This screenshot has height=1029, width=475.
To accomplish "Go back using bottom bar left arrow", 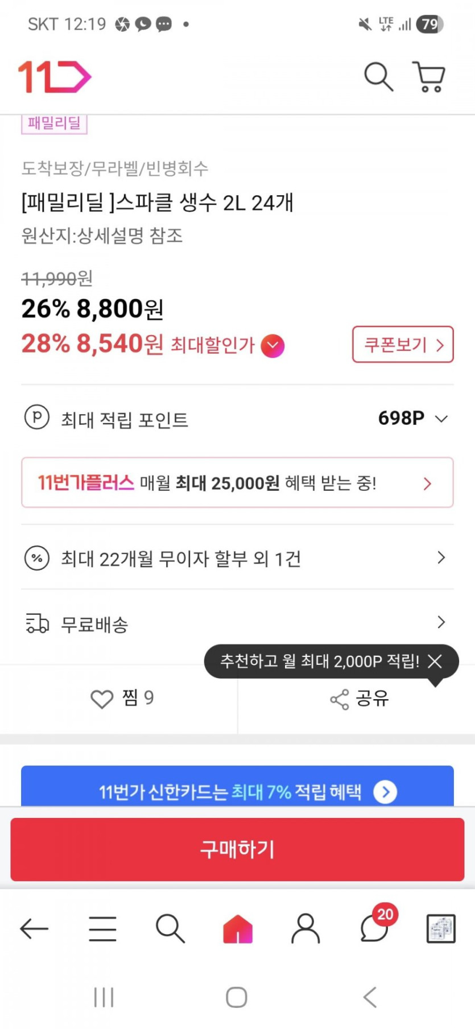I will click(34, 929).
